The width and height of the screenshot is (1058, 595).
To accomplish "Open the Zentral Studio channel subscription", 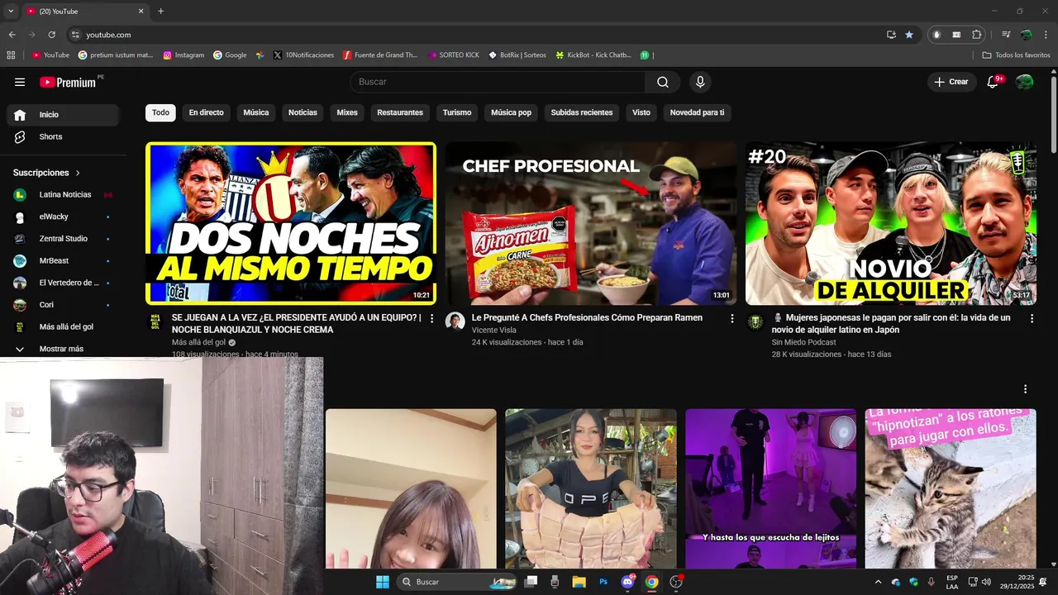I will 63,239.
